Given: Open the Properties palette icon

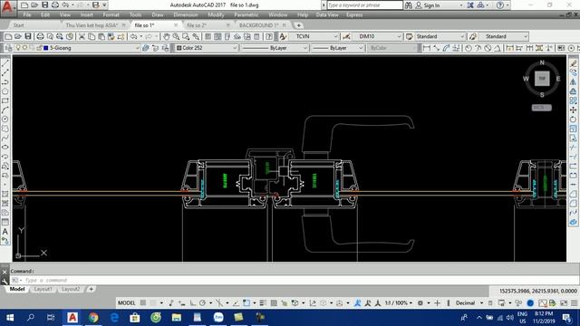Looking at the screenshot, I should [x=208, y=36].
